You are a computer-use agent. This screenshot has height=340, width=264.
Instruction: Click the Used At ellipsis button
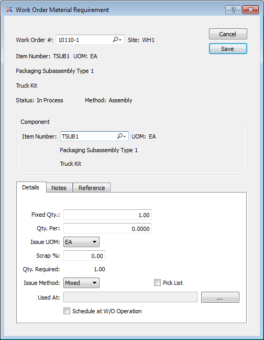pos(220,297)
